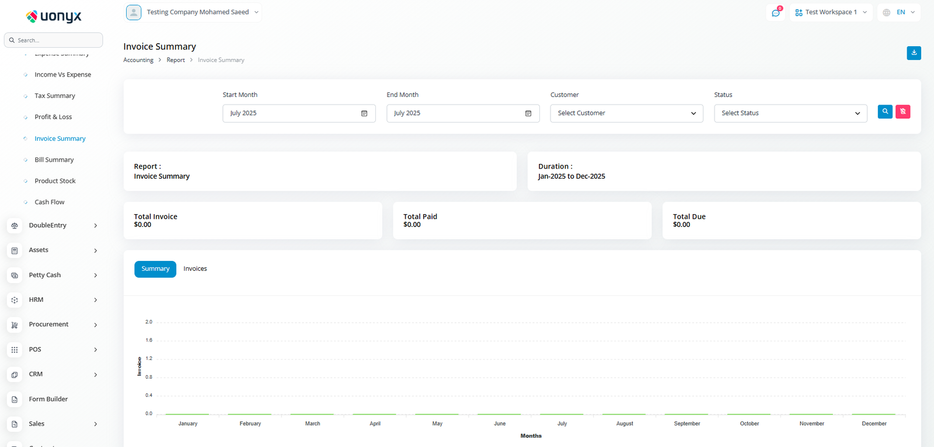The width and height of the screenshot is (934, 447).
Task: Click the uonyx logo
Action: (x=54, y=16)
